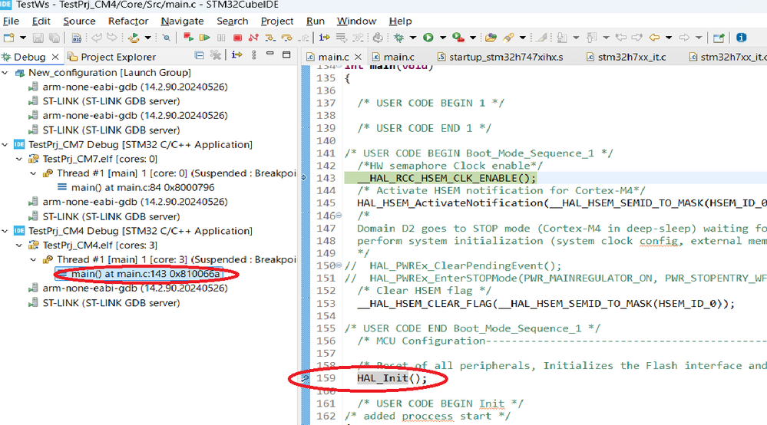Viewport: 767px width, 425px height.
Task: Collapse New_configuration Launch Group node
Action: (x=5, y=73)
